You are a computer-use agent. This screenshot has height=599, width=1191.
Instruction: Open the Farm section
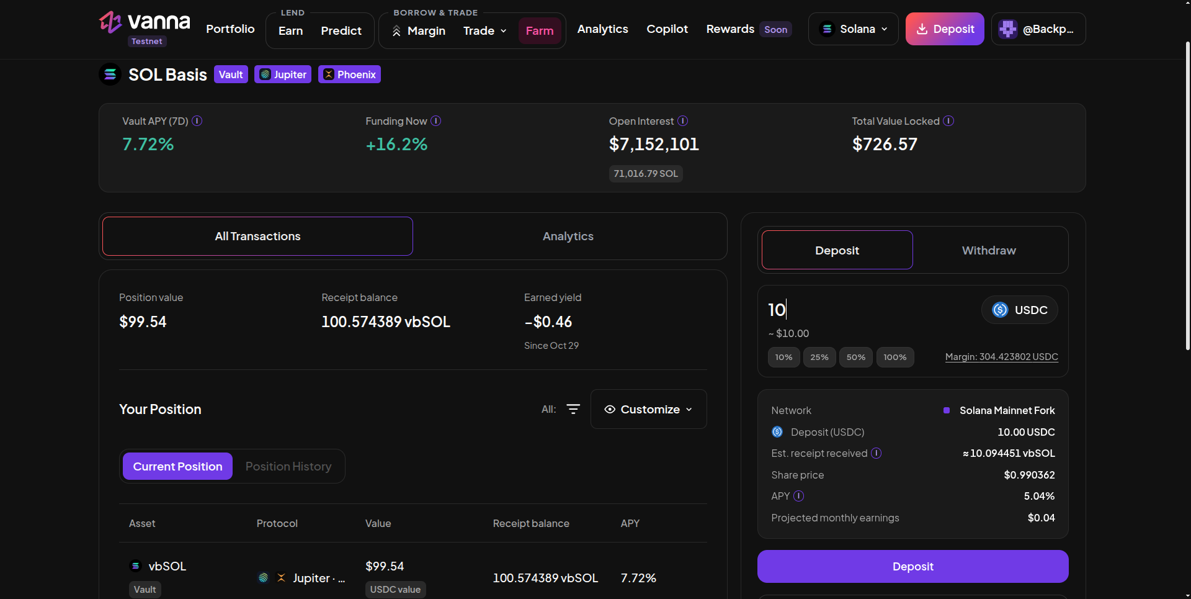point(540,31)
